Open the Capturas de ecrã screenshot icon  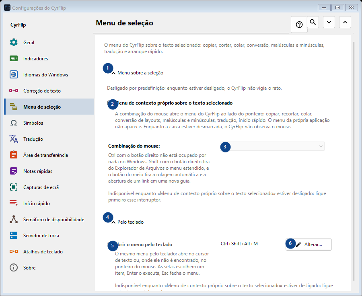pos(14,187)
